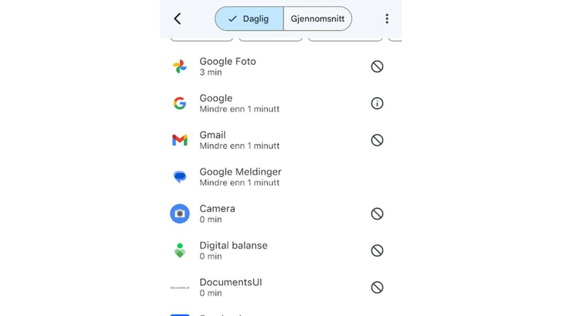Block Google Foto via its restrict icon
562x316 pixels.
pos(377,66)
